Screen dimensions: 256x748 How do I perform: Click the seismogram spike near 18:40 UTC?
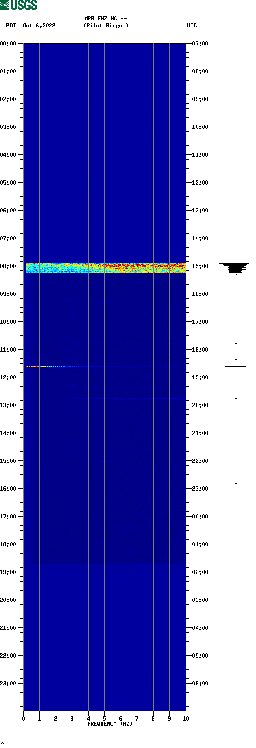[x=236, y=366]
